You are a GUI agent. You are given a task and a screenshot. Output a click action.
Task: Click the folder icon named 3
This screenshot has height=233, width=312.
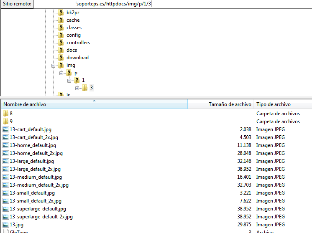[x=84, y=88]
